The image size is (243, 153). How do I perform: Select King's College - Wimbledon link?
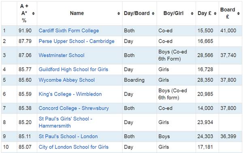tap(70, 94)
